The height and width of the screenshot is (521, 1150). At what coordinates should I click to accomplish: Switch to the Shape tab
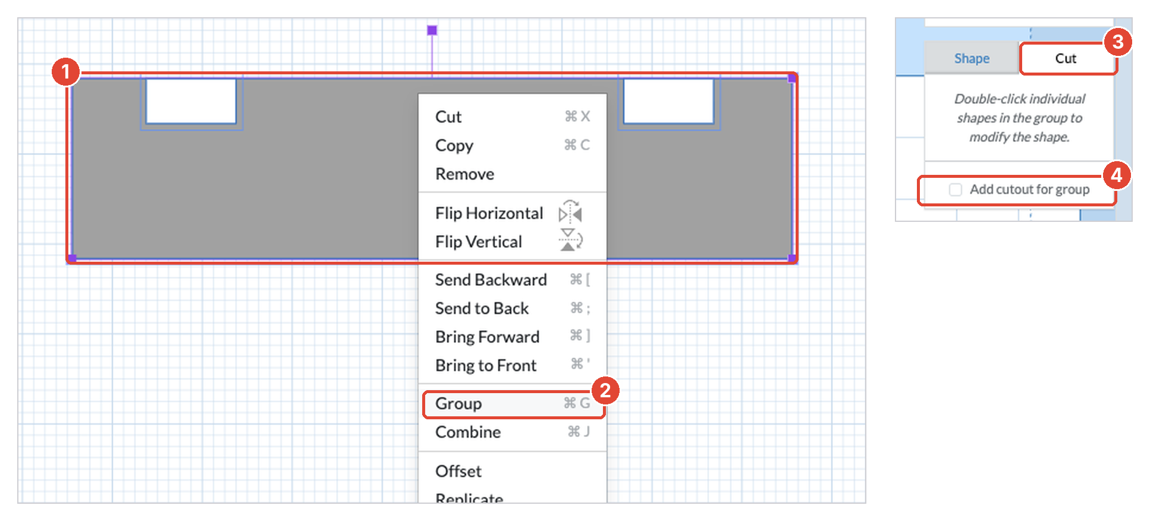pos(972,58)
